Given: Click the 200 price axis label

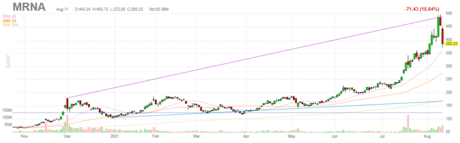Looking at the screenshot, I should [449, 93].
